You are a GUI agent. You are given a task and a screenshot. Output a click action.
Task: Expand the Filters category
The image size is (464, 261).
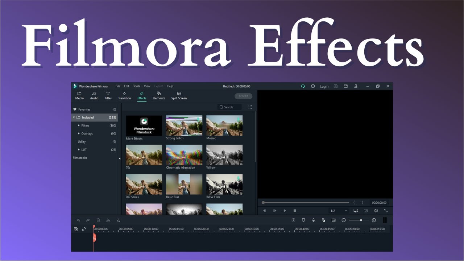click(79, 125)
